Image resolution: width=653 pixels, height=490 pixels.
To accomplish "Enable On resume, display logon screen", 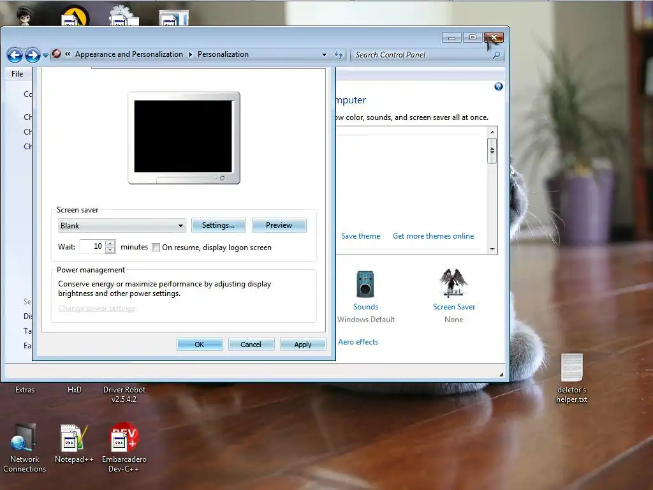I will pyautogui.click(x=156, y=248).
